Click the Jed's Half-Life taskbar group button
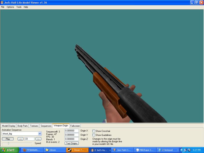This screenshot has height=153, width=204. coord(100,150)
